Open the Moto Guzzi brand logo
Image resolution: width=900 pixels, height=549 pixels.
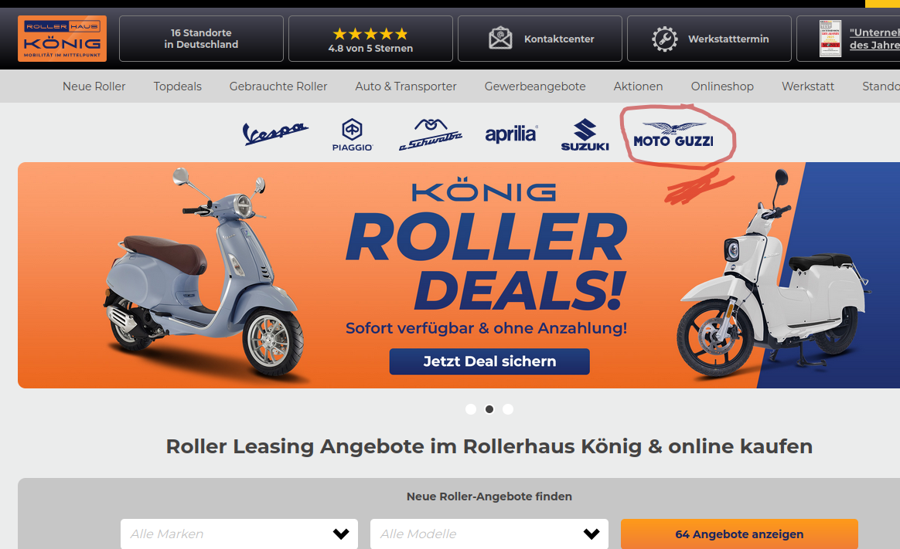pos(673,134)
